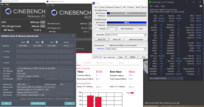Click the This Processor name field
The width and height of the screenshot is (204, 107).
(126, 45)
